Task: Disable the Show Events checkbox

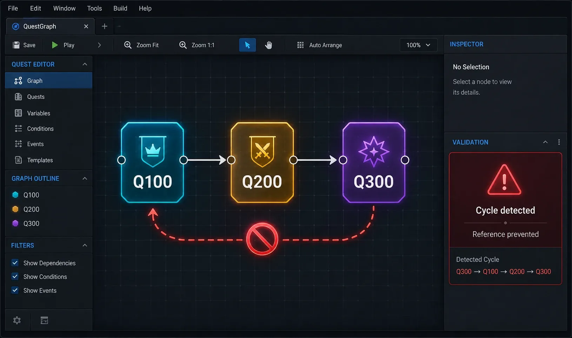Action: pyautogui.click(x=15, y=290)
